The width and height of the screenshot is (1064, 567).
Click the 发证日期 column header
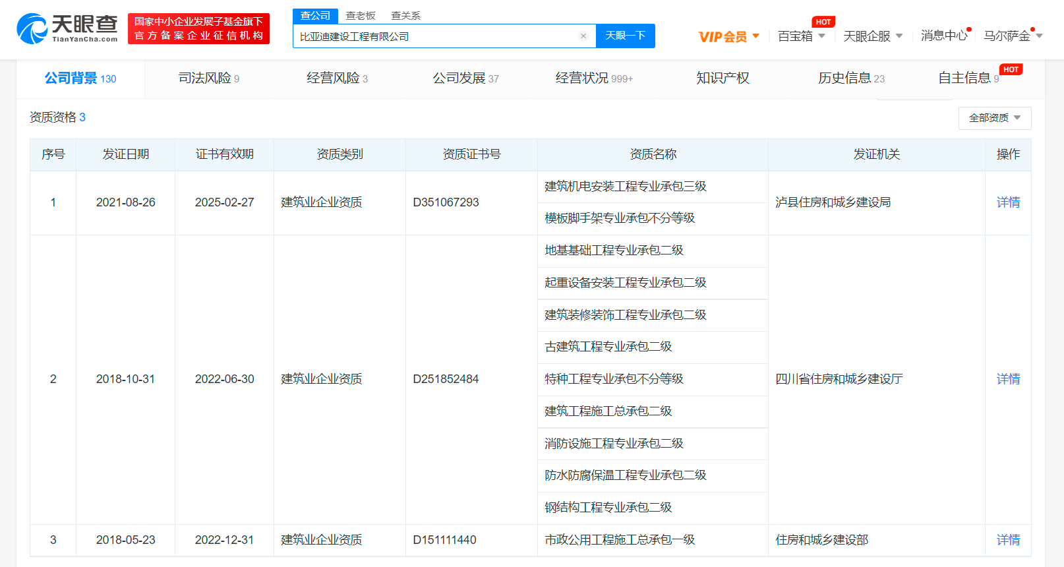point(125,154)
